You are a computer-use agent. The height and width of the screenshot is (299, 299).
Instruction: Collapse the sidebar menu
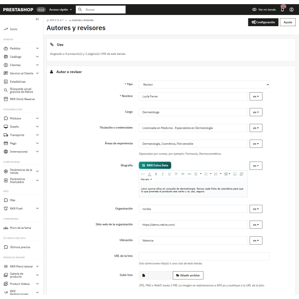click(x=37, y=19)
